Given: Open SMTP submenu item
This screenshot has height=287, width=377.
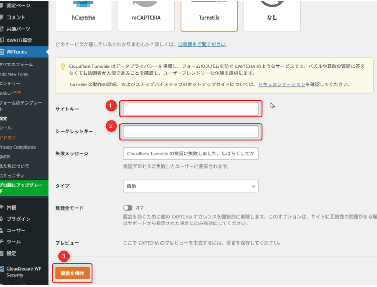Looking at the screenshot, I should click(x=5, y=157).
